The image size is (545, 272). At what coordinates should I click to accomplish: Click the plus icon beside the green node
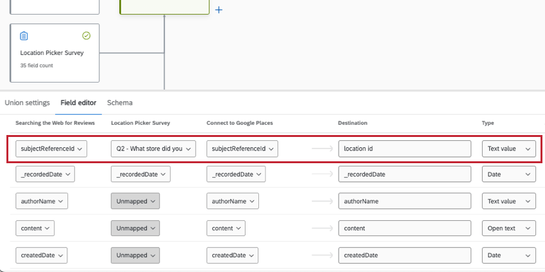click(x=219, y=10)
